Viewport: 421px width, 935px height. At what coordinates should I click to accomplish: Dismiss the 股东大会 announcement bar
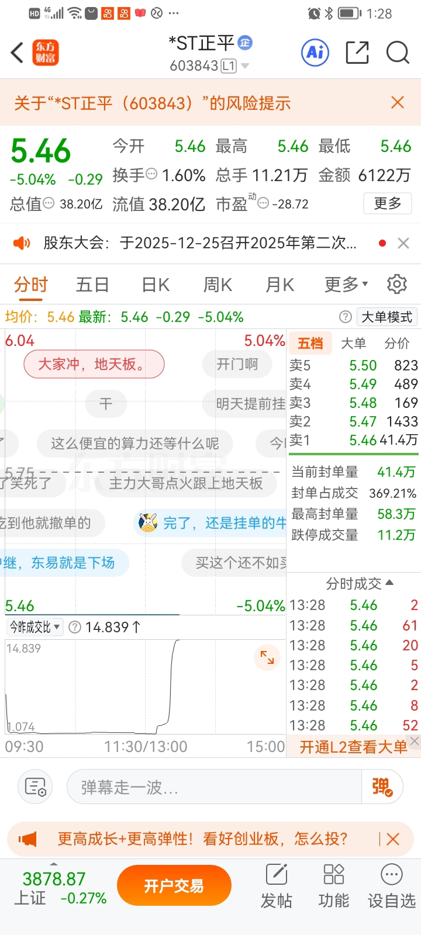403,243
